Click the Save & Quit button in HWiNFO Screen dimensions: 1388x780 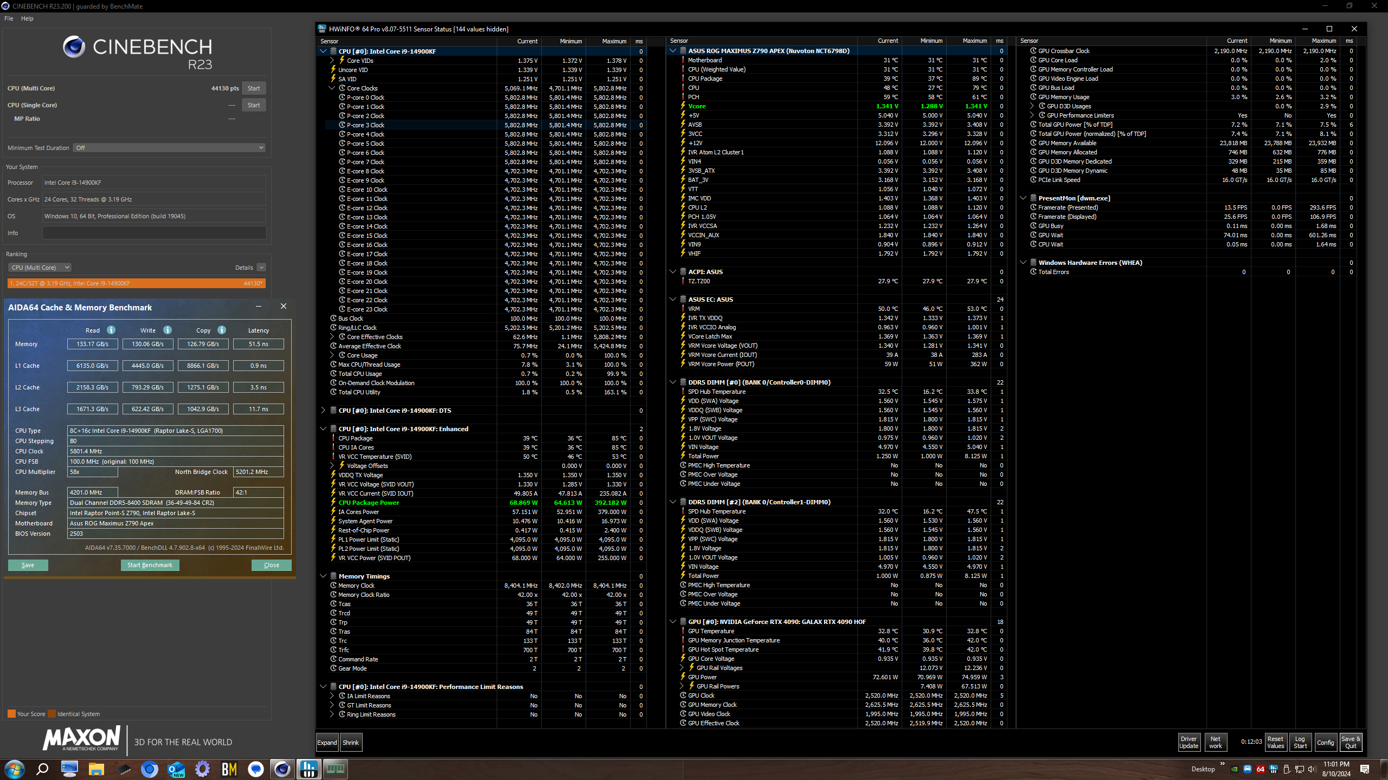pyautogui.click(x=1351, y=742)
